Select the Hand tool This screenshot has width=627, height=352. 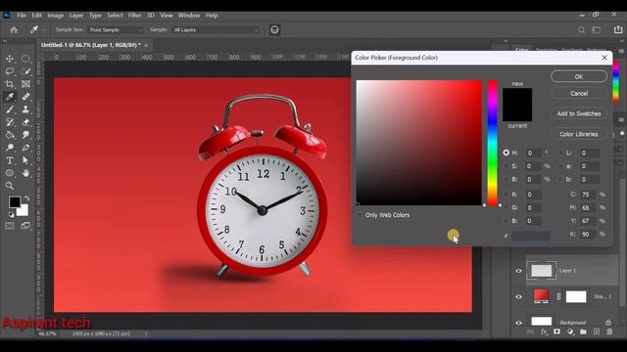pyautogui.click(x=25, y=173)
